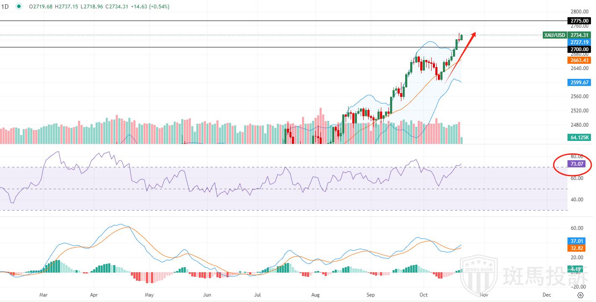The height and width of the screenshot is (302, 596).
Task: Click the 64.125K volume label
Action: point(579,137)
